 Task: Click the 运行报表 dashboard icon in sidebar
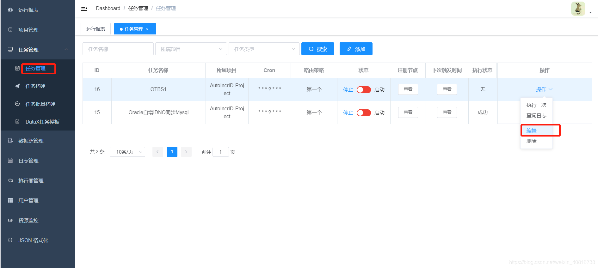(10, 10)
